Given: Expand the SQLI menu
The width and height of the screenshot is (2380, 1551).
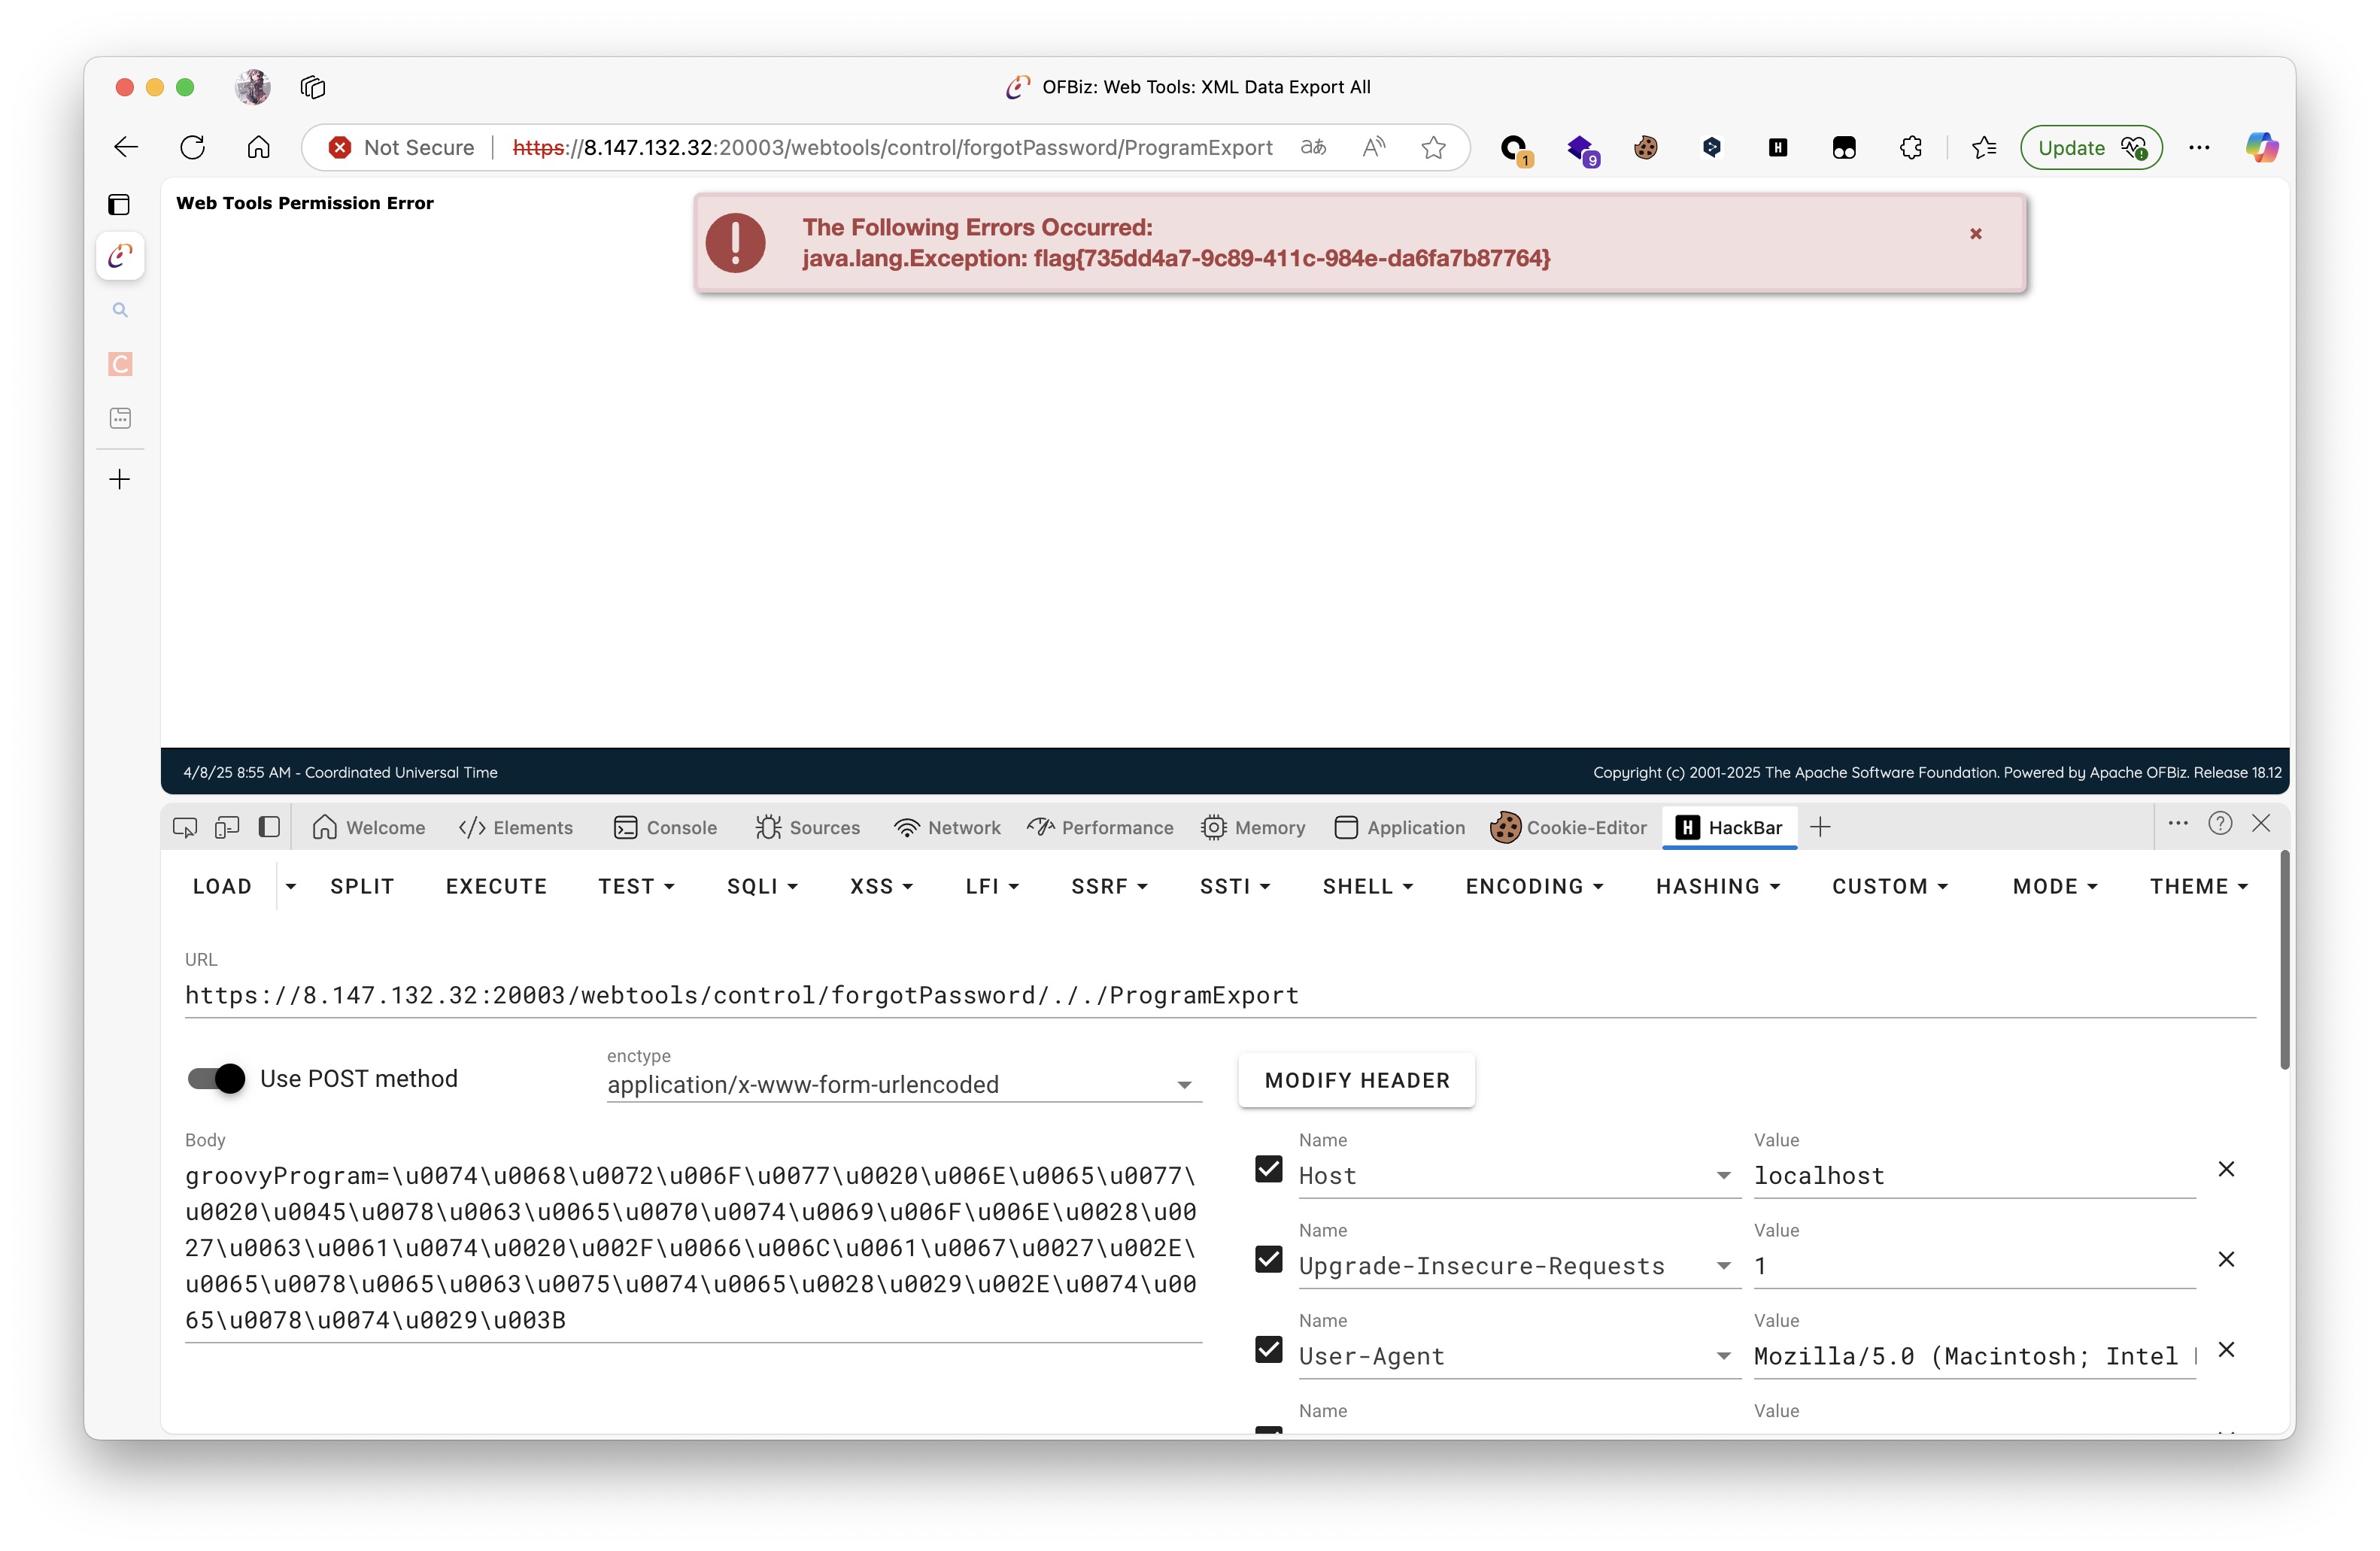Looking at the screenshot, I should click(762, 886).
